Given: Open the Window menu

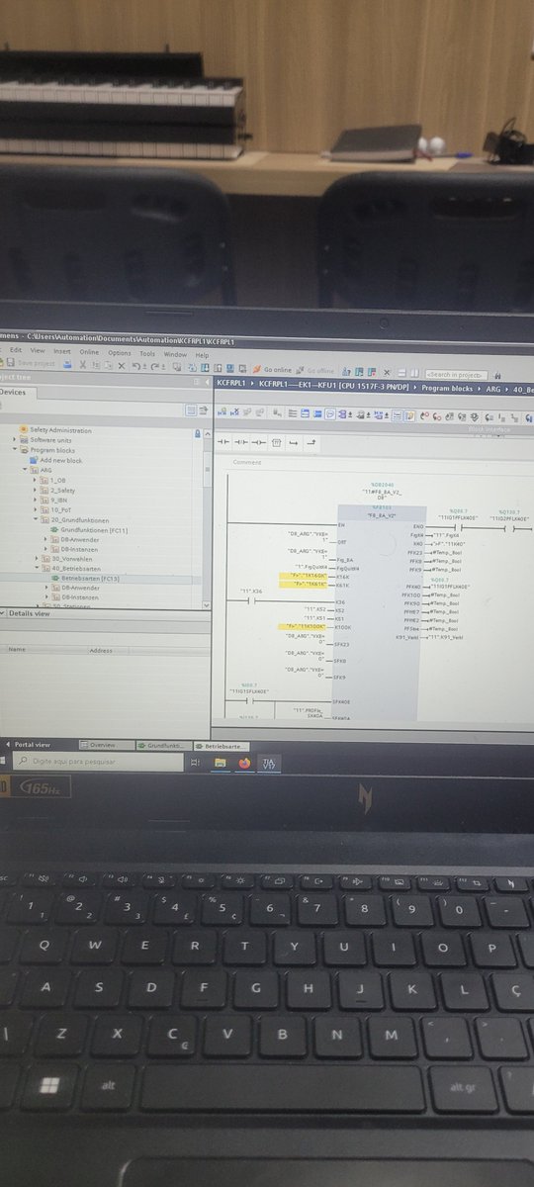Looking at the screenshot, I should click(x=175, y=354).
